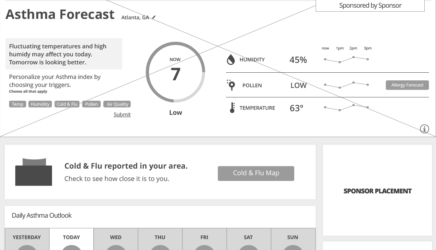Toggle the Air Quality trigger chip
The width and height of the screenshot is (436, 250).
point(117,104)
